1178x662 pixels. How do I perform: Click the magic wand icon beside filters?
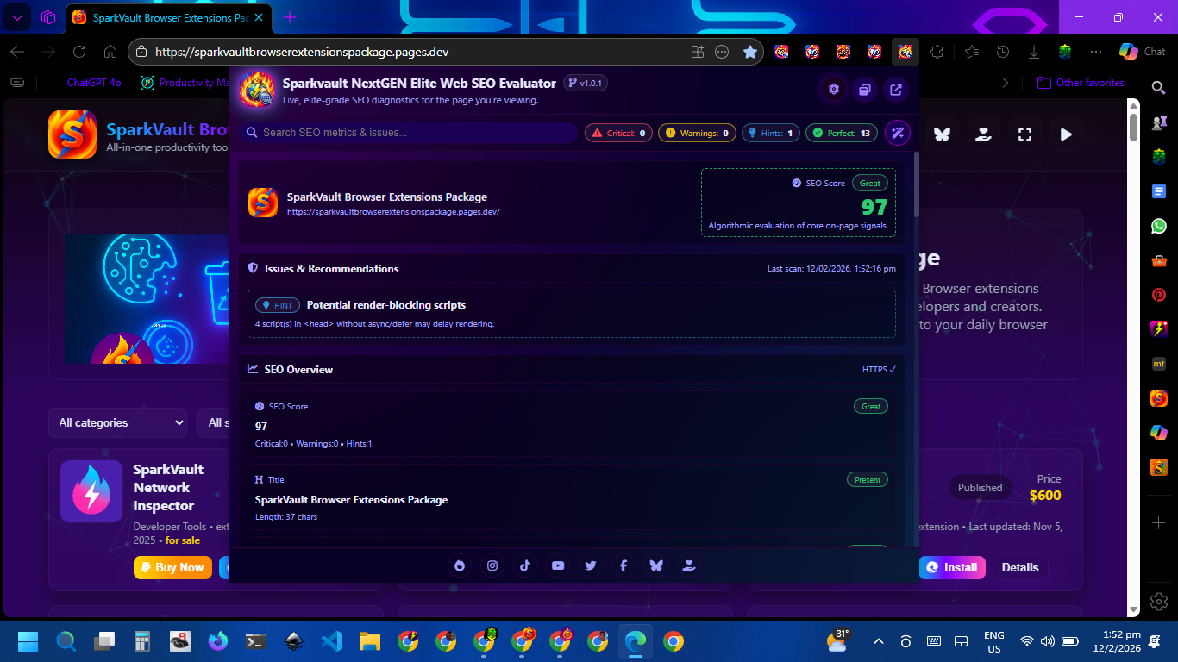(x=897, y=133)
